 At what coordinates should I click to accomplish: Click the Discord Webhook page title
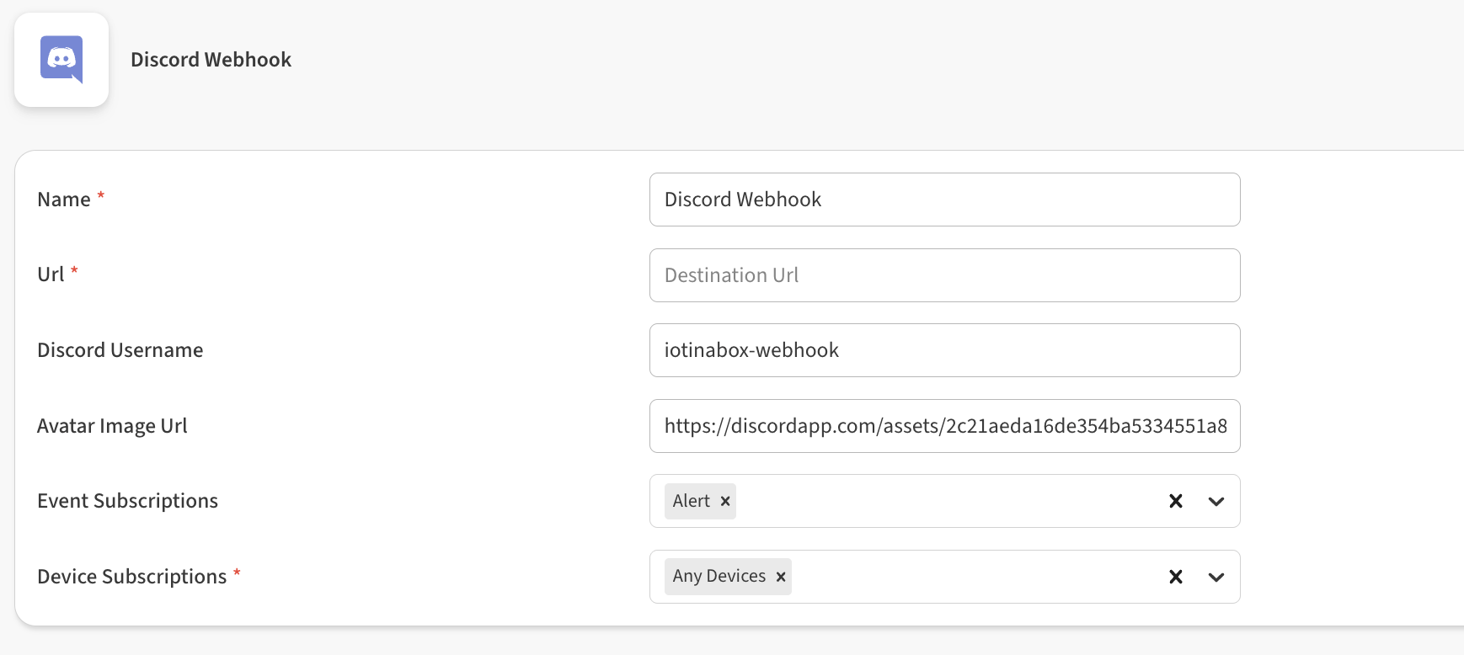click(x=211, y=60)
